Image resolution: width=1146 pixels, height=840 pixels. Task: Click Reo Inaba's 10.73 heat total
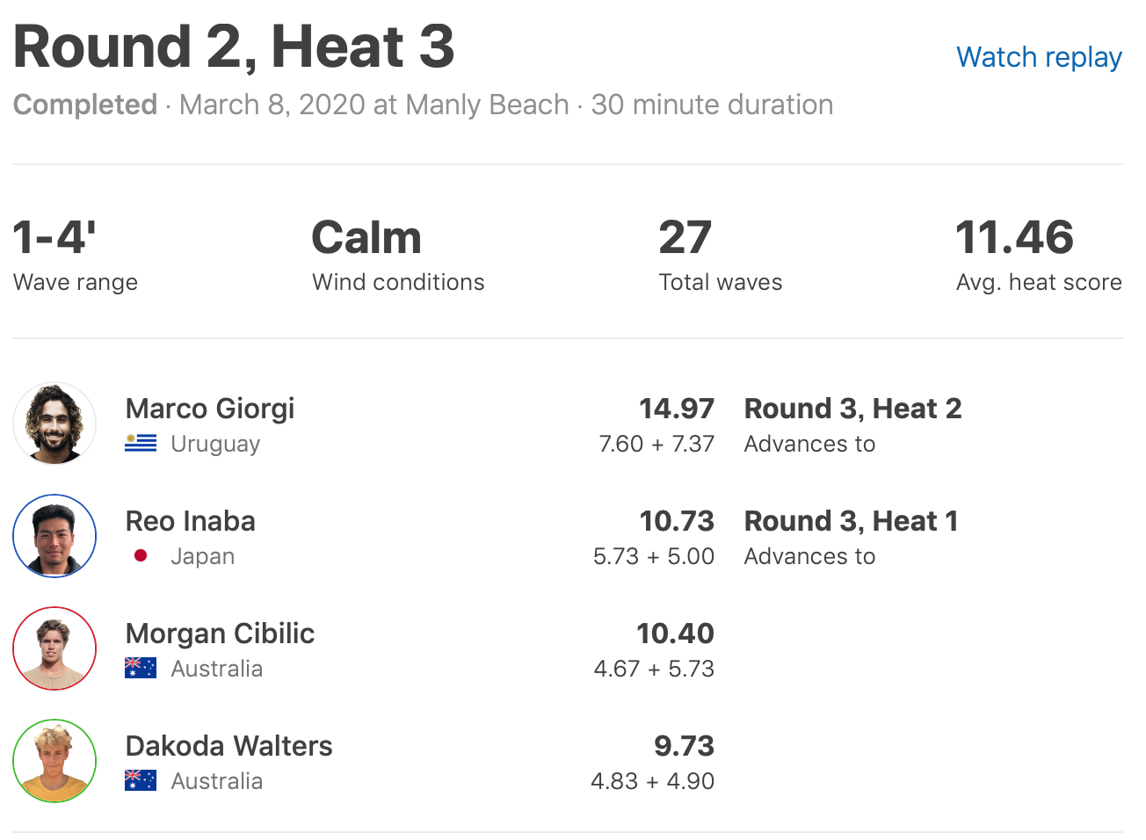(x=676, y=521)
